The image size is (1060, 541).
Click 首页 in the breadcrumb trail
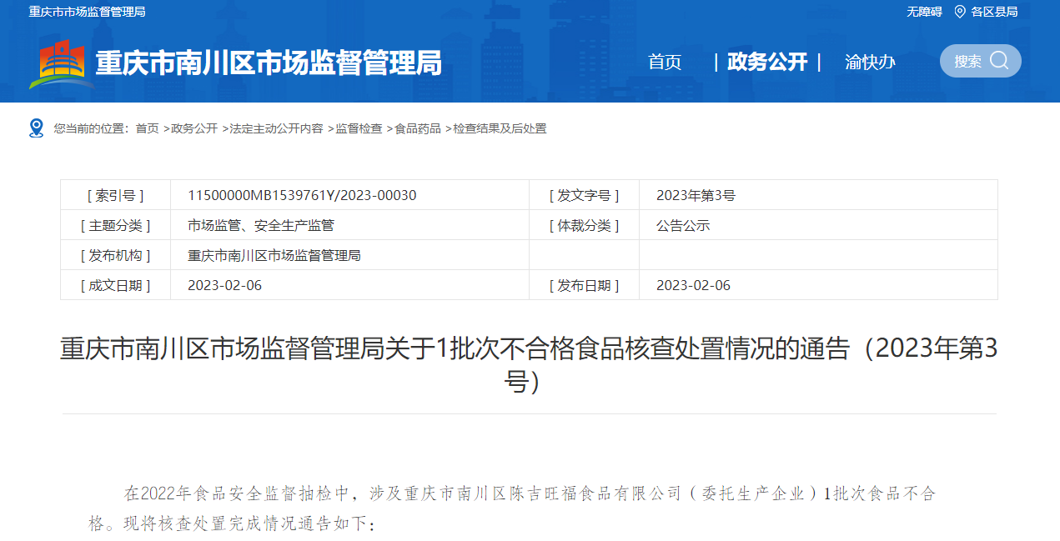(x=148, y=128)
